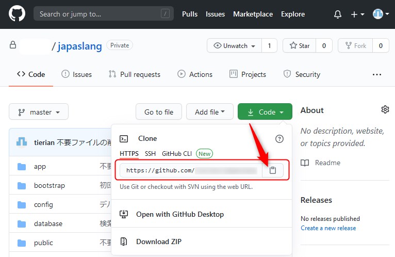Click the tierian committer avatar

[22, 142]
